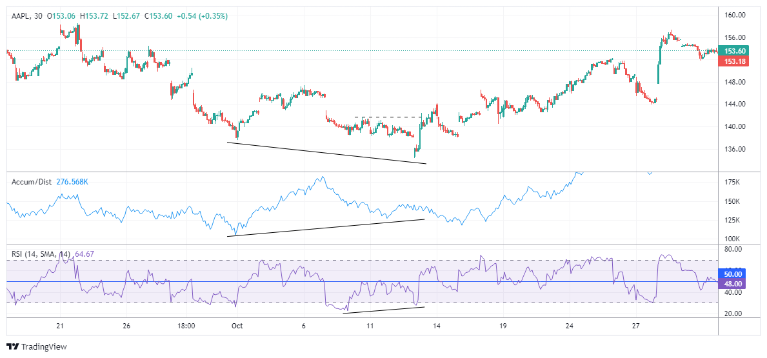Click the 160.00 price axis label
The height and width of the screenshot is (358, 767).
coord(735,15)
